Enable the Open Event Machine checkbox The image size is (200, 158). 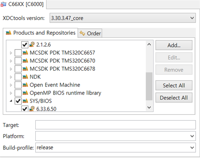(18, 85)
